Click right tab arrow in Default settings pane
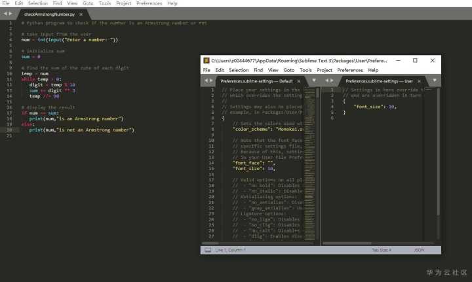Image resolution: width=472 pixels, height=282 pixels. pos(211,80)
